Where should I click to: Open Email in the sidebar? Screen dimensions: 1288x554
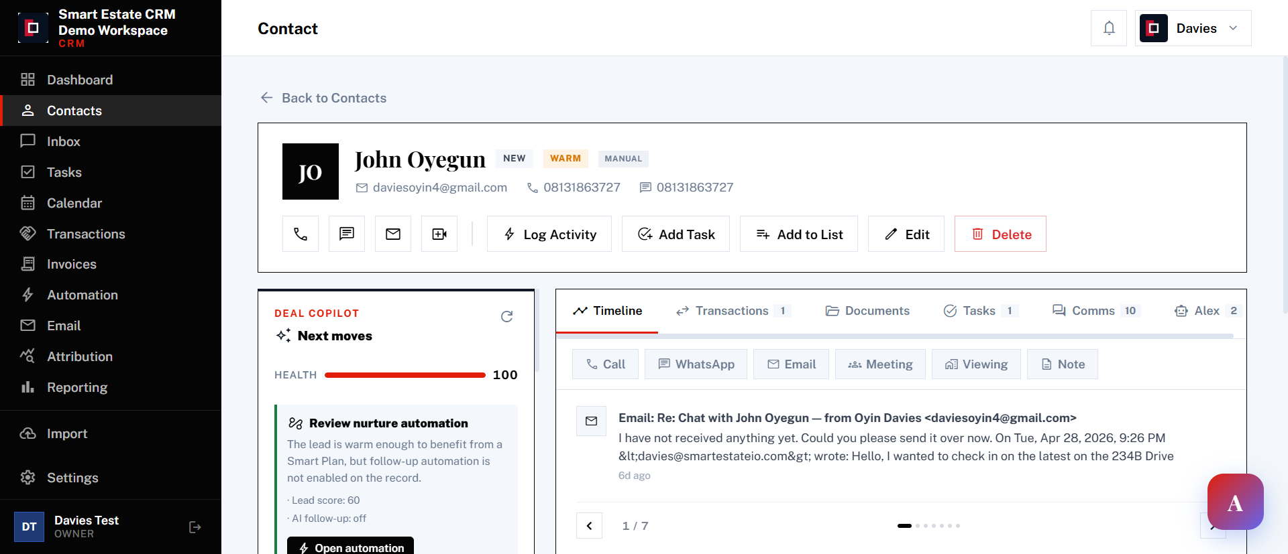click(111, 326)
